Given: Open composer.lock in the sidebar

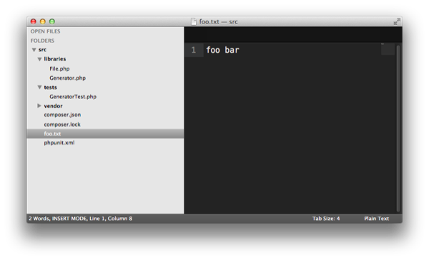Looking at the screenshot, I should (x=62, y=124).
